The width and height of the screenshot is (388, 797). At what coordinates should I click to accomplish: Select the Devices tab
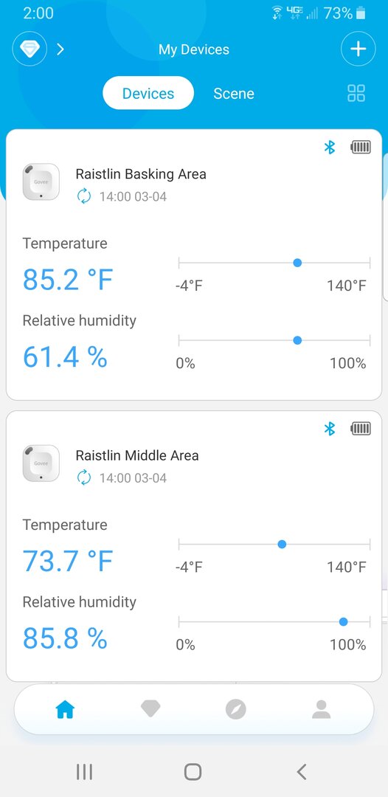(x=148, y=93)
